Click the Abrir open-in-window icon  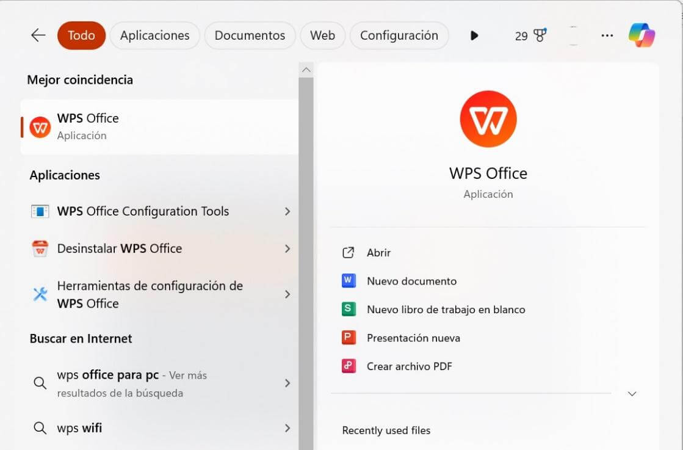(x=348, y=252)
